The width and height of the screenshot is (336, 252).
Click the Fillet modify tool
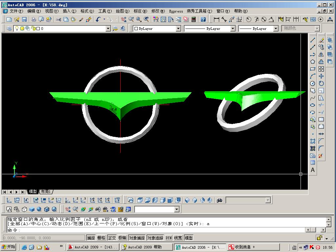(x=321, y=148)
